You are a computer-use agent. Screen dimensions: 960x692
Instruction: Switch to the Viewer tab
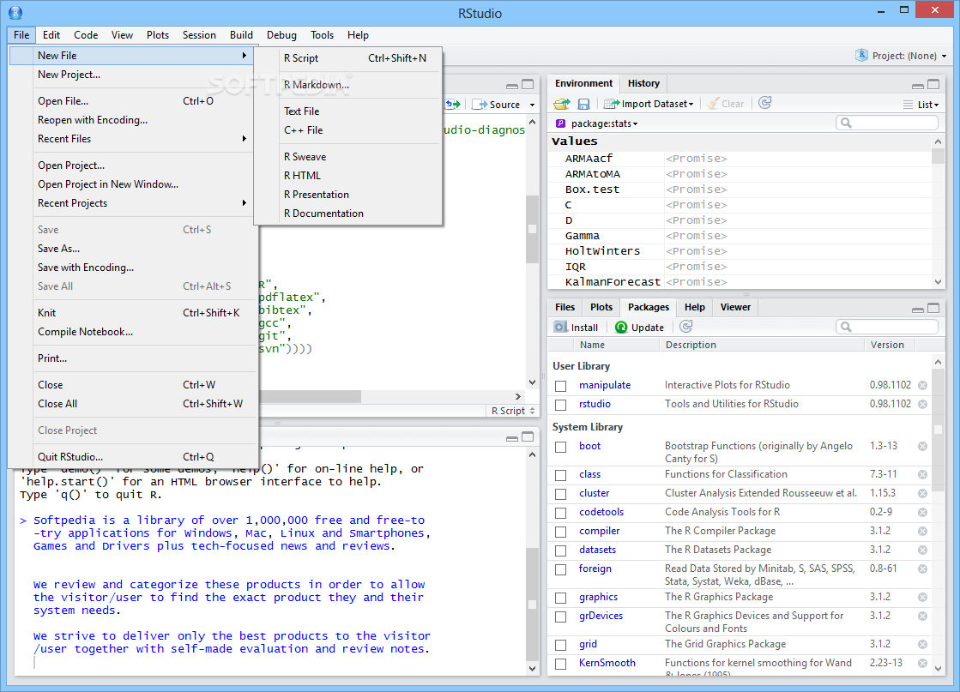[735, 307]
